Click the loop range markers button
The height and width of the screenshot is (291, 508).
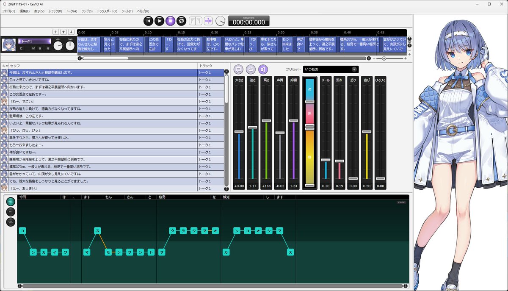click(x=195, y=20)
